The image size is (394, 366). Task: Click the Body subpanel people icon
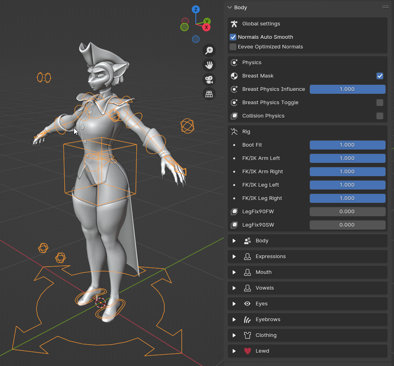coord(248,241)
